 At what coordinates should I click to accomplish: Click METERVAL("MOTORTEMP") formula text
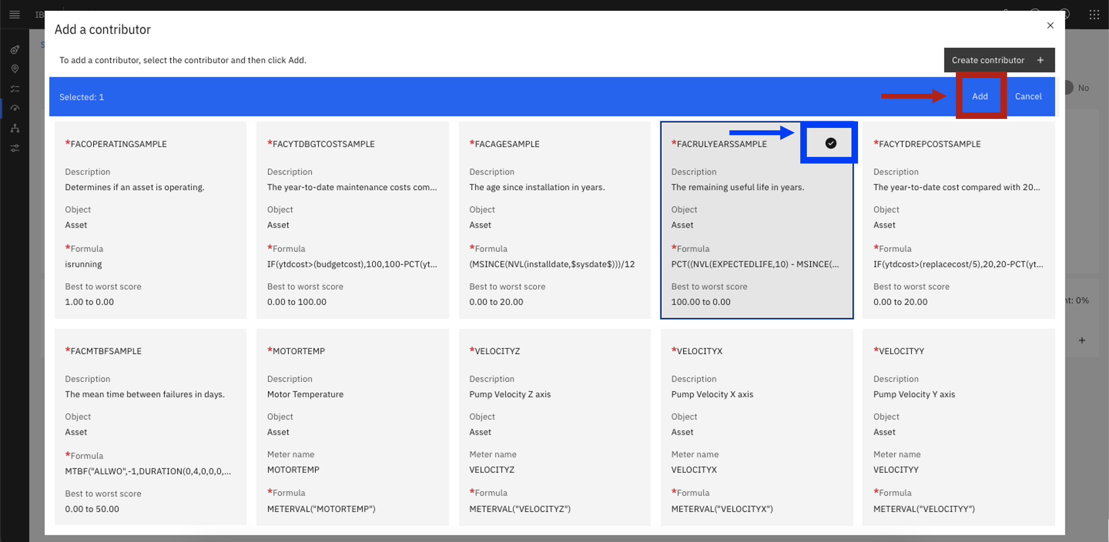click(321, 509)
